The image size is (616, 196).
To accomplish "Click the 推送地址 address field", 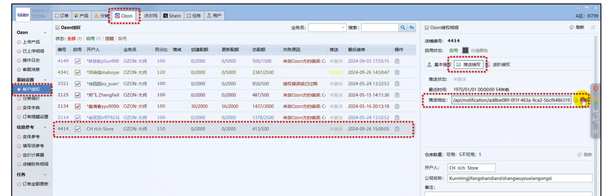I will [x=511, y=100].
